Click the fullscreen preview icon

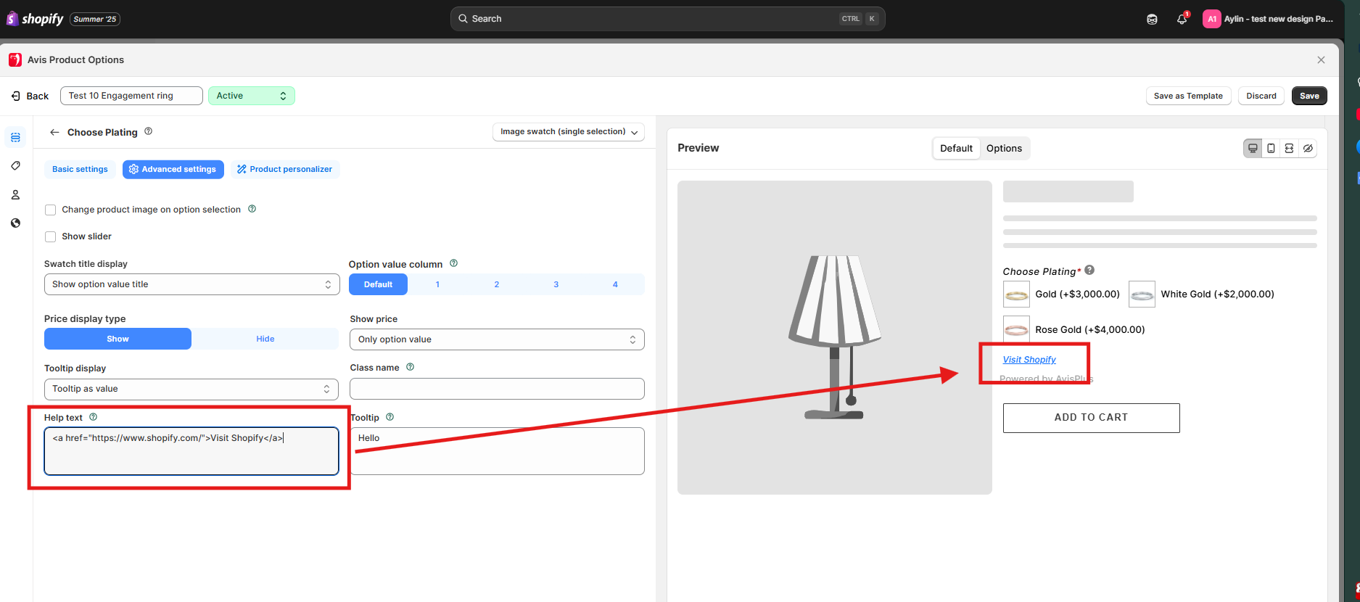coord(1289,149)
